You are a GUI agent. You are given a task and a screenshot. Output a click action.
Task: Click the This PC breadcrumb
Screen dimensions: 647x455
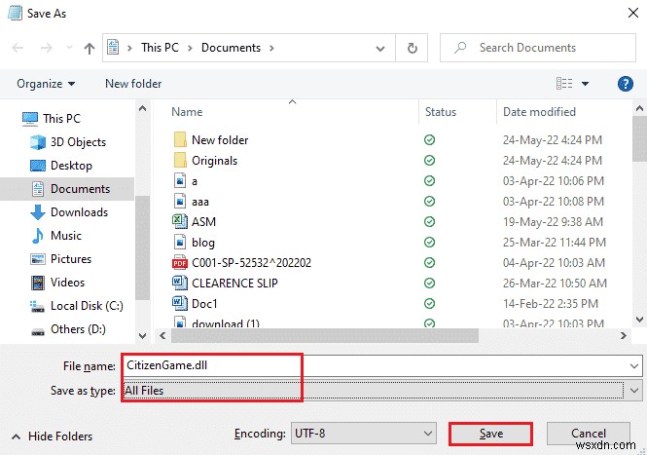160,48
